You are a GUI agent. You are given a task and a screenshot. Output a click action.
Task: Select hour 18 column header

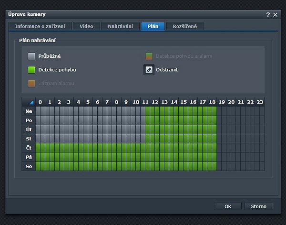(x=212, y=102)
